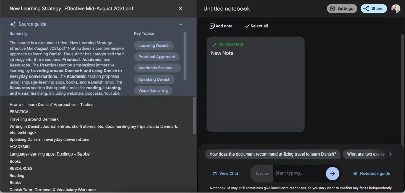Viewport: 405px width, 193px height.
Task: Click 'Danish Tutor: Grammar & Vocabulary Workbook' line
Action: coord(53,190)
